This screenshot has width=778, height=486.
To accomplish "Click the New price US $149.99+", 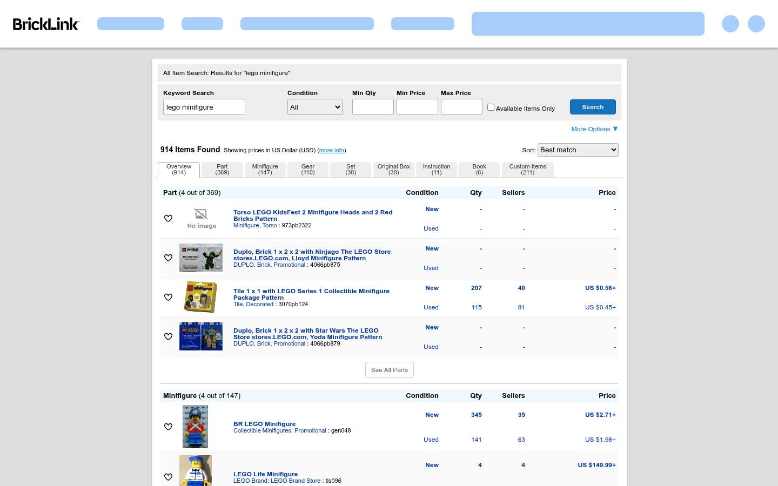I will point(596,465).
